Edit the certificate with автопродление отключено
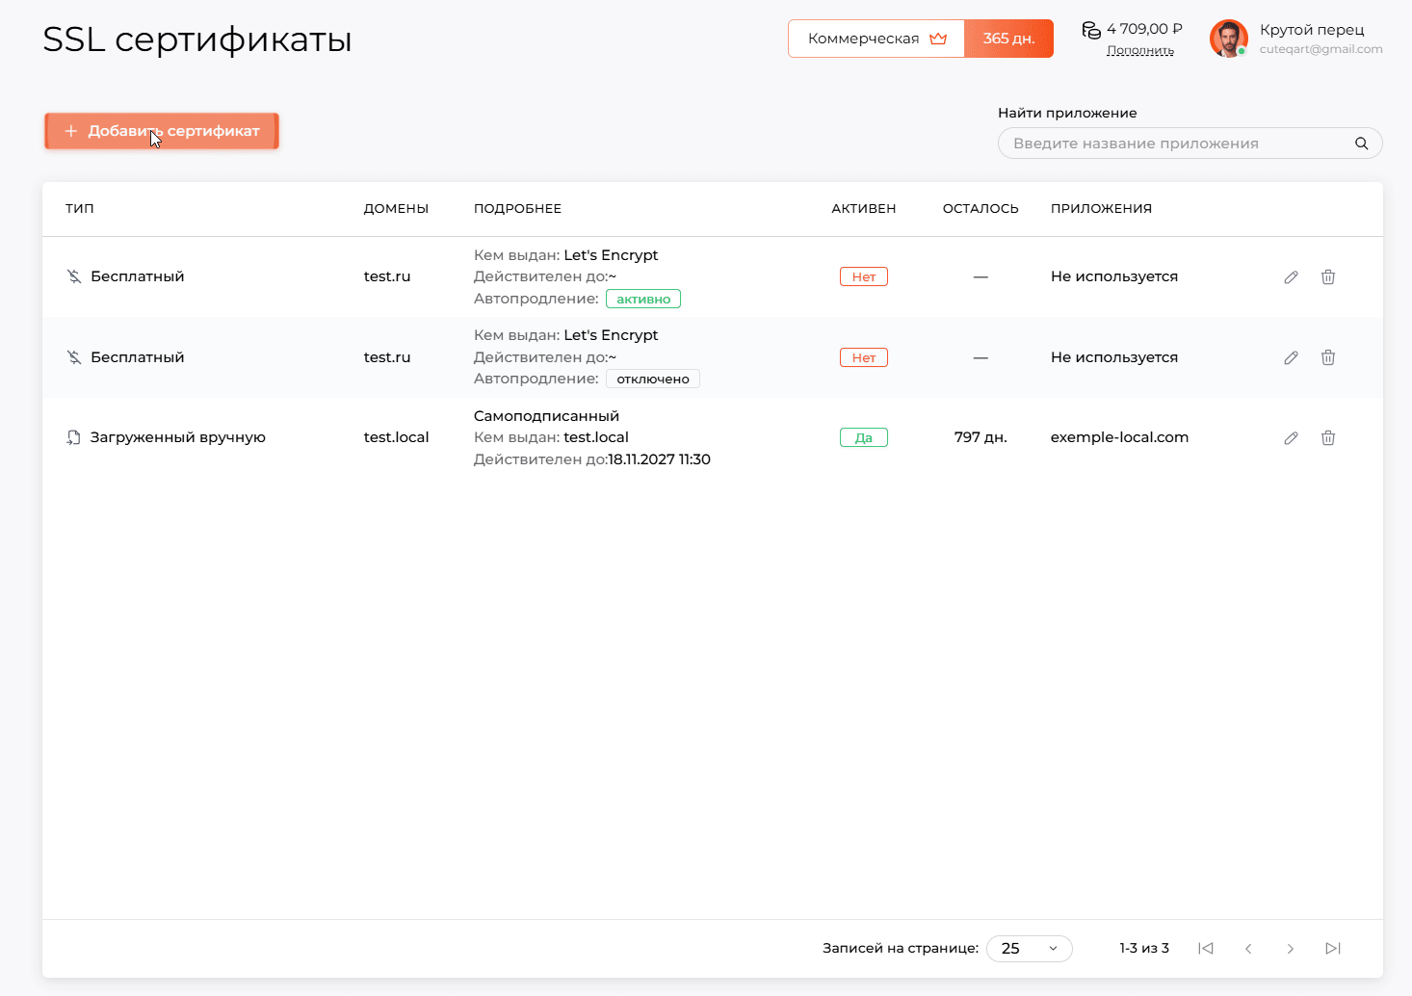1412x996 pixels. (1291, 357)
